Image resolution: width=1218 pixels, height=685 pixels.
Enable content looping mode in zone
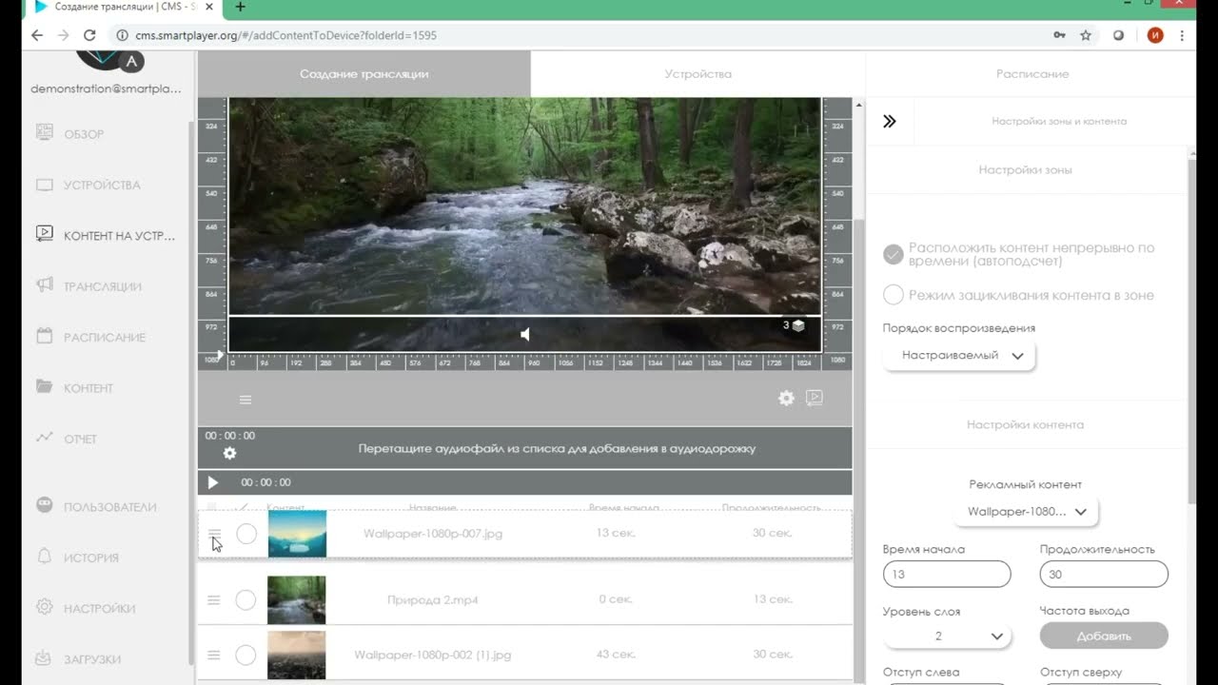(893, 295)
